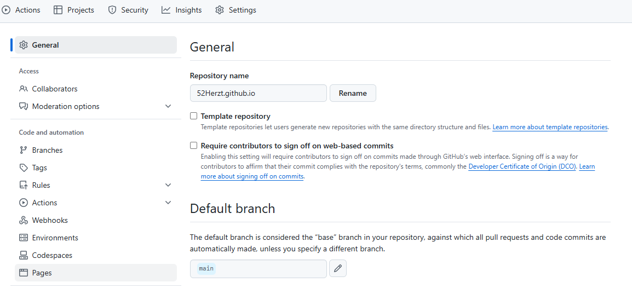The width and height of the screenshot is (632, 288).
Task: Click the pencil icon to edit default branch
Action: 338,268
